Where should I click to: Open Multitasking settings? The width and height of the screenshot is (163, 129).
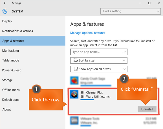coord(33,51)
